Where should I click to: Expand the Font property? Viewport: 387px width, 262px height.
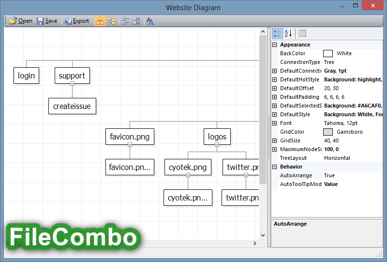(274, 123)
